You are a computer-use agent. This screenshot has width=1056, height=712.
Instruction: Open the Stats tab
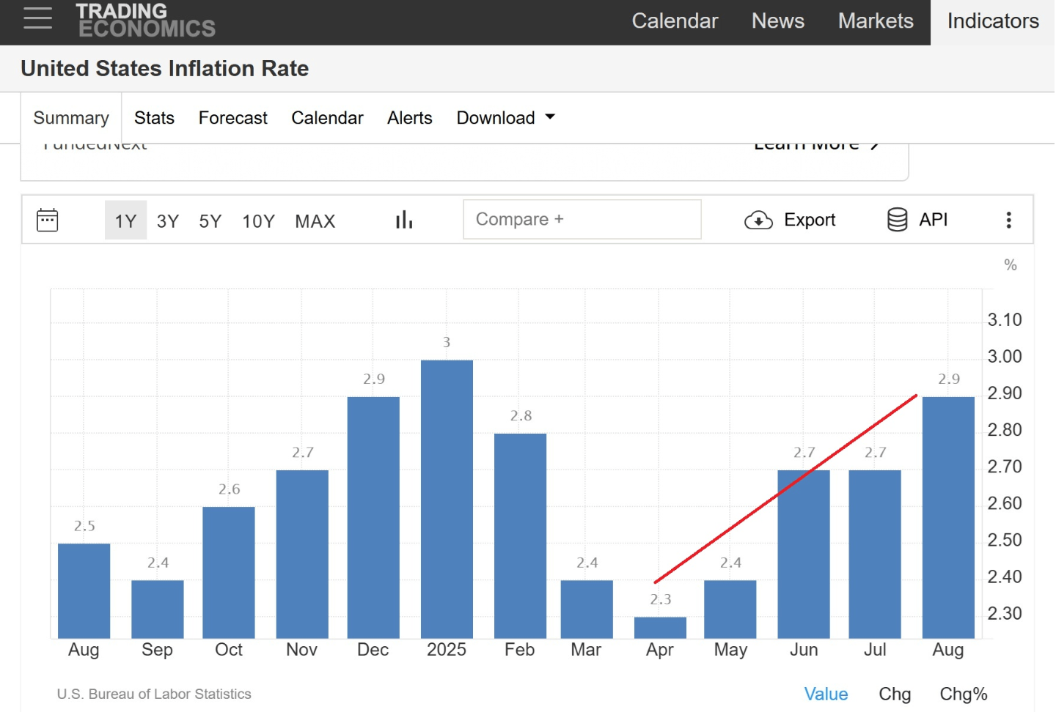pos(154,118)
